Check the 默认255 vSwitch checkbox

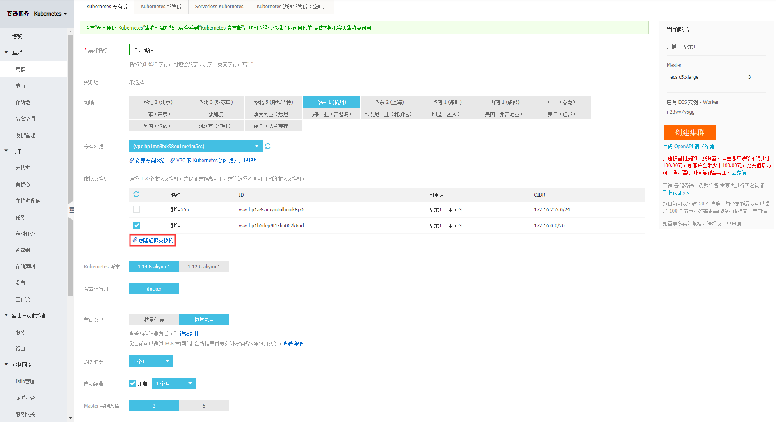click(137, 209)
